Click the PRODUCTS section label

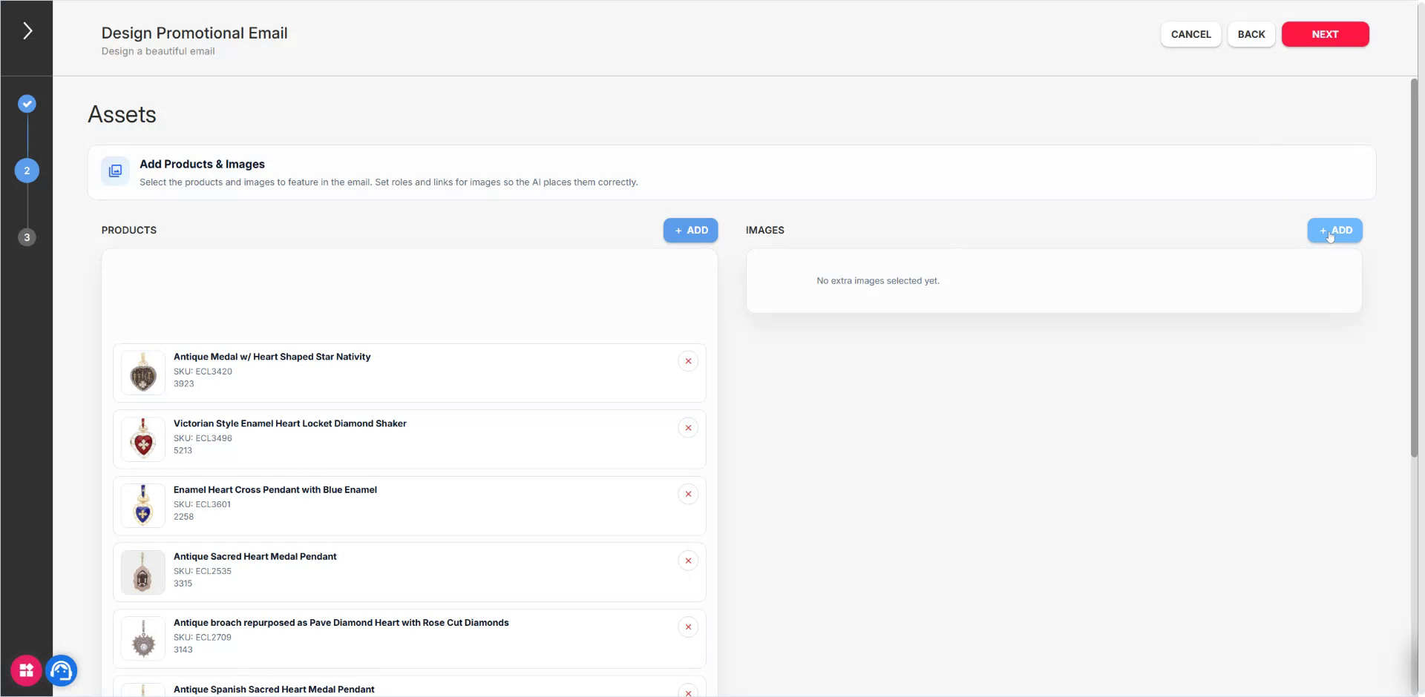click(x=129, y=231)
